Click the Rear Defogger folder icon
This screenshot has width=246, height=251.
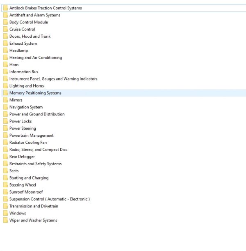point(5,157)
